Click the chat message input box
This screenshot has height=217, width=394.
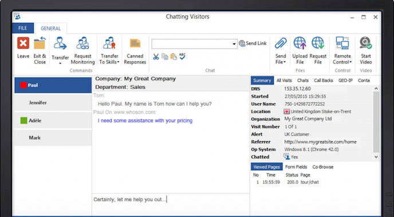[x=171, y=204]
